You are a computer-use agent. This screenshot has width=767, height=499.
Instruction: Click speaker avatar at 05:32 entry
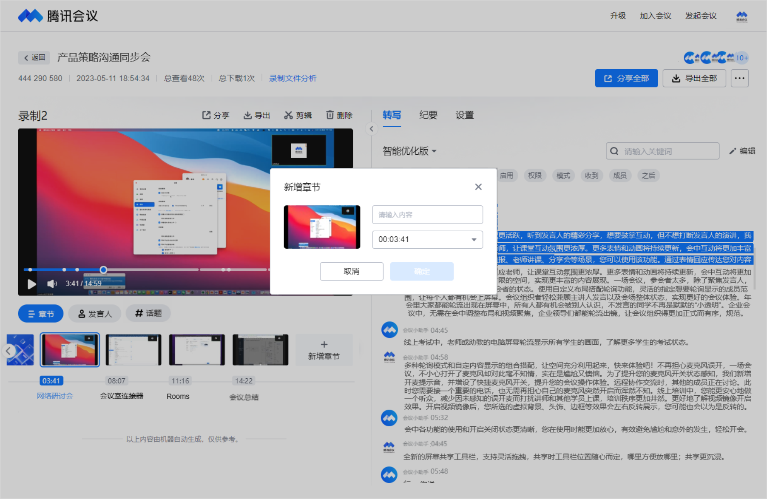coord(389,418)
